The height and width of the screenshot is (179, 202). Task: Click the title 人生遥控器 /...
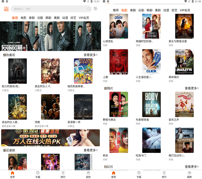click(x=144, y=77)
